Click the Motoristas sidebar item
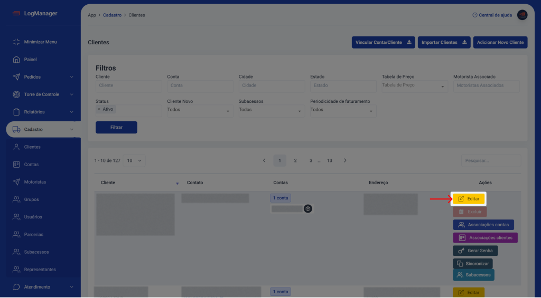541x298 pixels. 35,182
